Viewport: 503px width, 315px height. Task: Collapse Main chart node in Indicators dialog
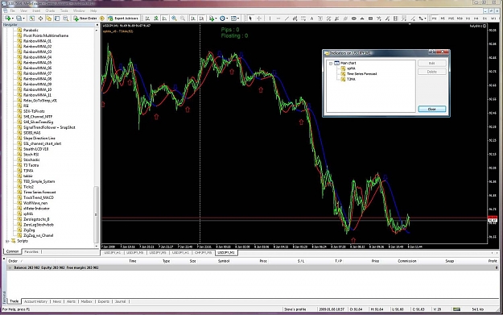point(331,64)
